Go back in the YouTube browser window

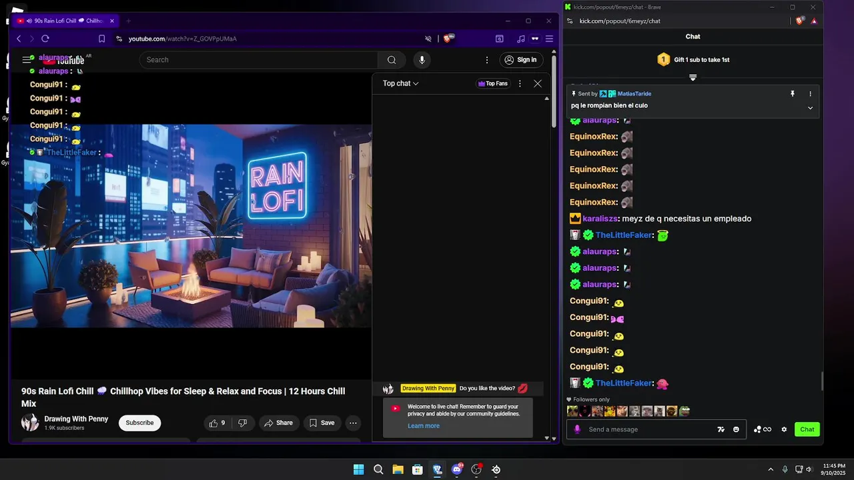point(19,39)
